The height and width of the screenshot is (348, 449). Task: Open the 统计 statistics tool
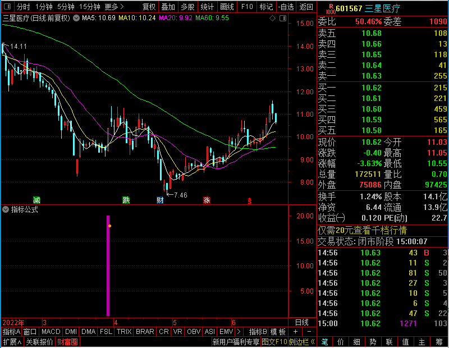[207, 7]
